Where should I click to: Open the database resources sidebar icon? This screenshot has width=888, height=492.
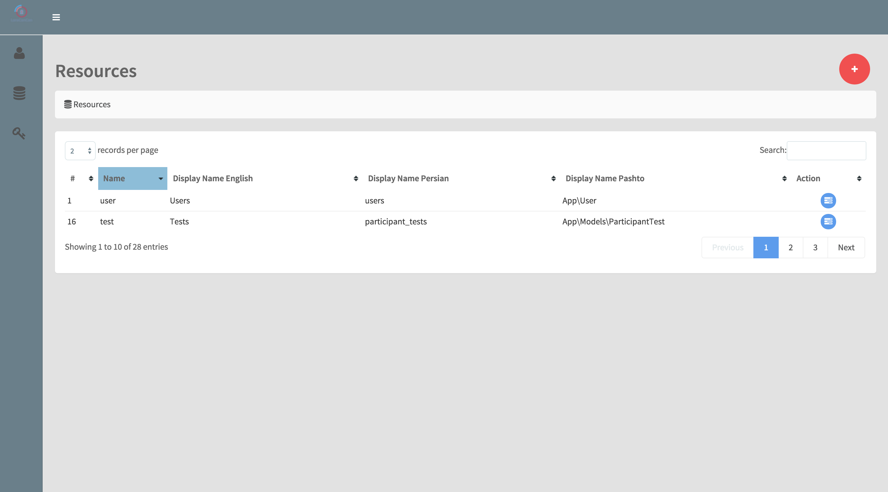(x=19, y=93)
